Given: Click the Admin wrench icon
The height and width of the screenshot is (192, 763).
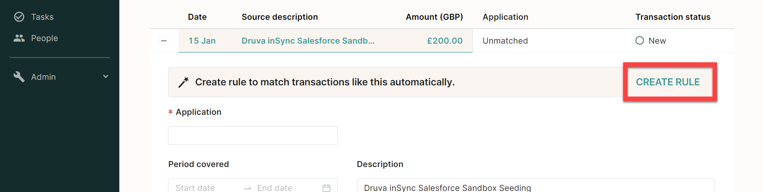Looking at the screenshot, I should pos(19,77).
